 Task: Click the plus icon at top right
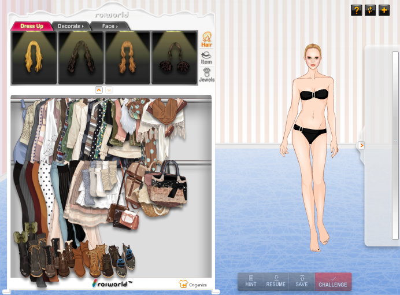coord(384,10)
